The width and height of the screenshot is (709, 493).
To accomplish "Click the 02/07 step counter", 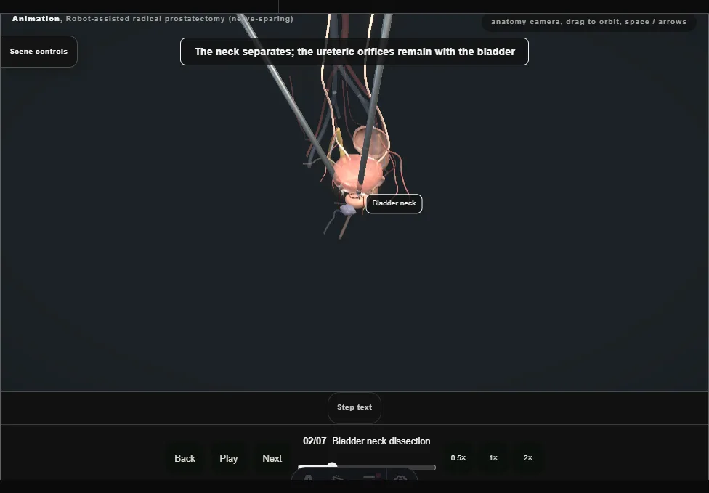I will click(x=315, y=441).
